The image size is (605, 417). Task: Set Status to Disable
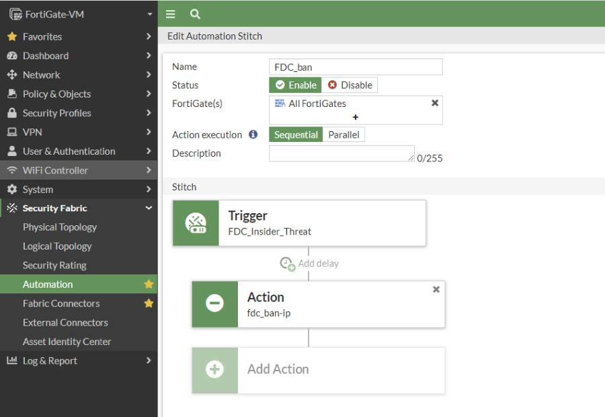coord(350,85)
